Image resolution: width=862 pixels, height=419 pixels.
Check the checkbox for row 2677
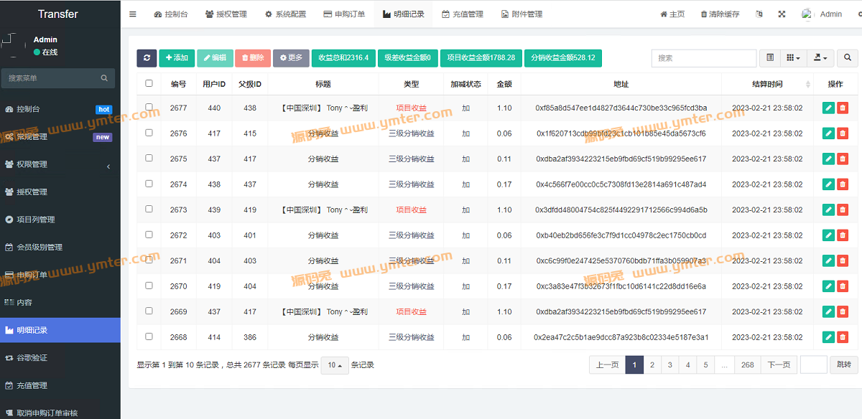(x=149, y=107)
